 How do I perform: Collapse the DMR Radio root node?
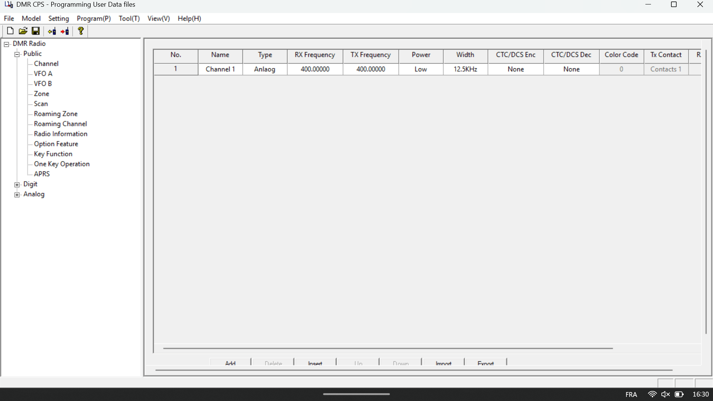tap(6, 45)
